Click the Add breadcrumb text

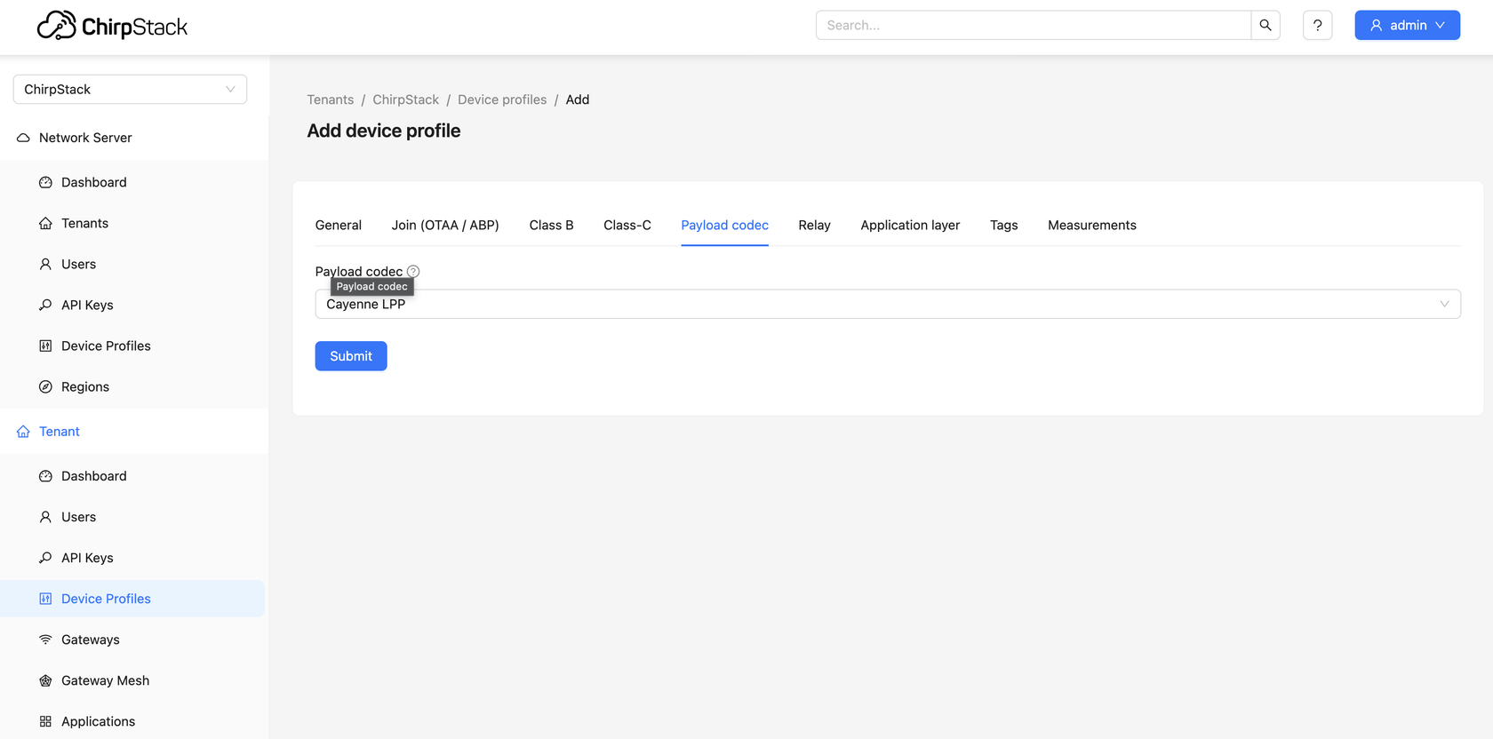pos(578,99)
